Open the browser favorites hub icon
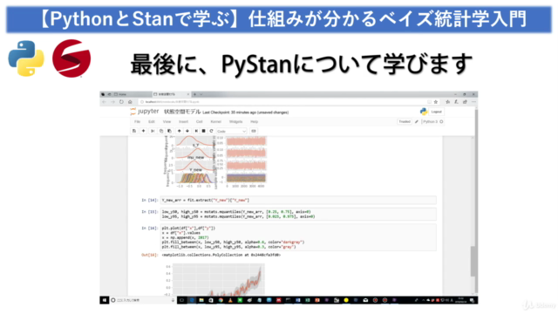This screenshot has width=558, height=314. (x=447, y=102)
